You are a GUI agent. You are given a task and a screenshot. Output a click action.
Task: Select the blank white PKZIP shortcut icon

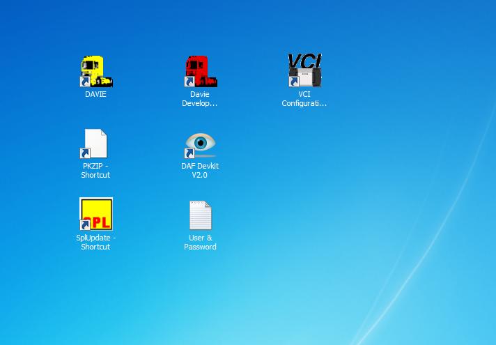tap(96, 144)
